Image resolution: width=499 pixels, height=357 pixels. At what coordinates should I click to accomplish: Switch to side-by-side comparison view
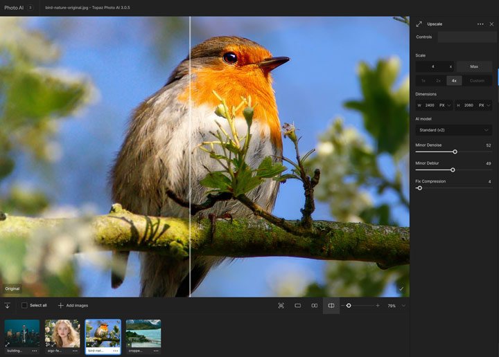[x=314, y=305]
